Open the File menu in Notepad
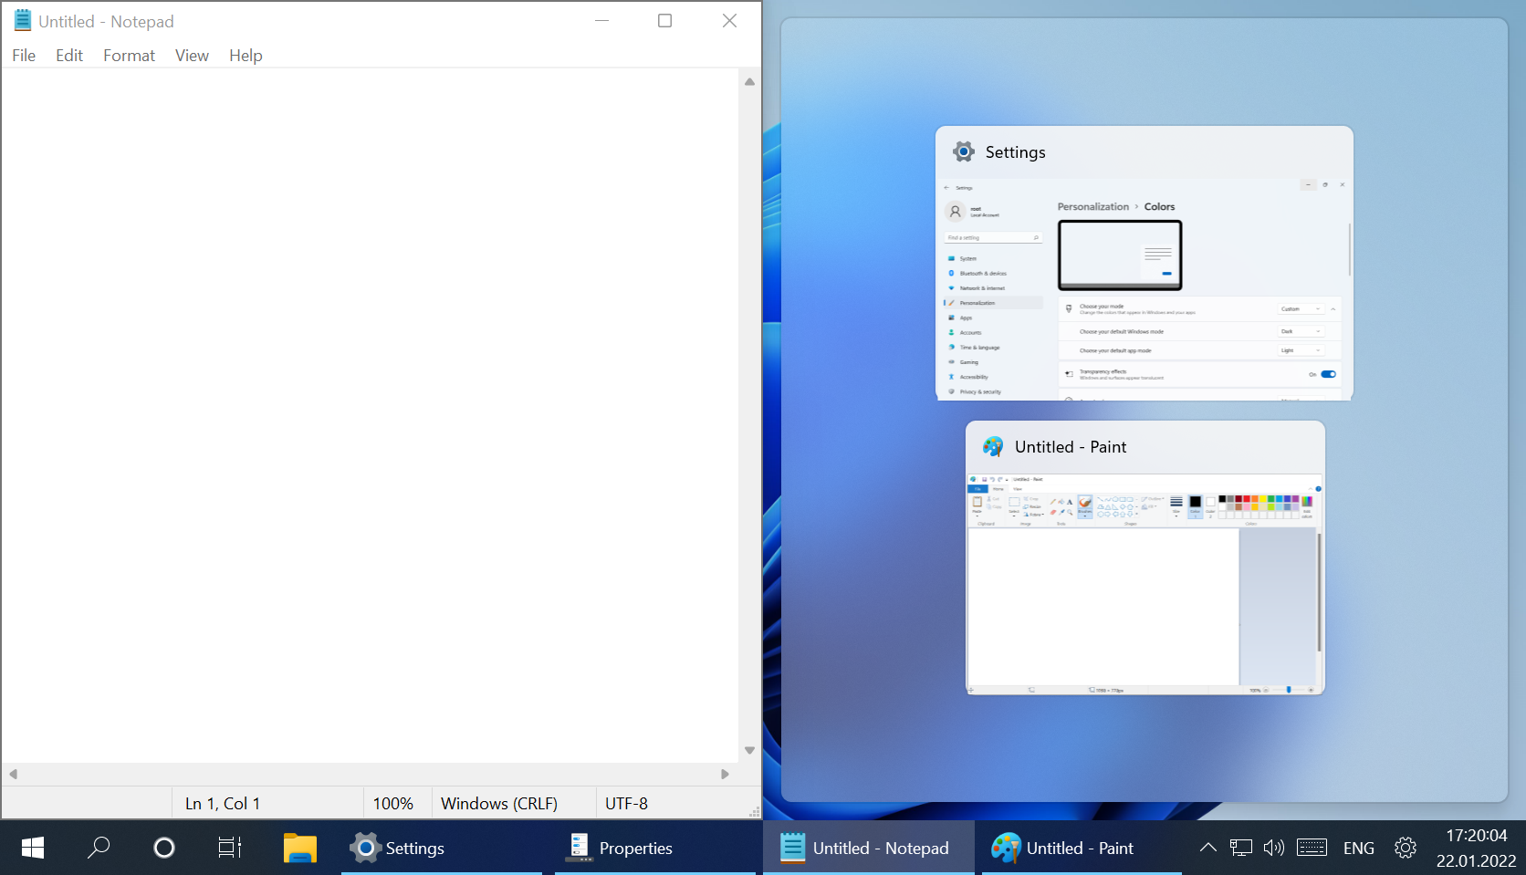The height and width of the screenshot is (875, 1526). pyautogui.click(x=24, y=56)
